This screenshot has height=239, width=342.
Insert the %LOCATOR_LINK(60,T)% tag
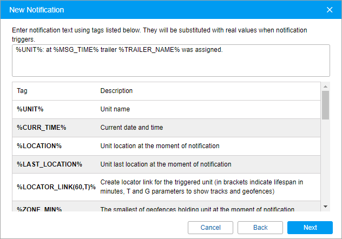(x=56, y=187)
